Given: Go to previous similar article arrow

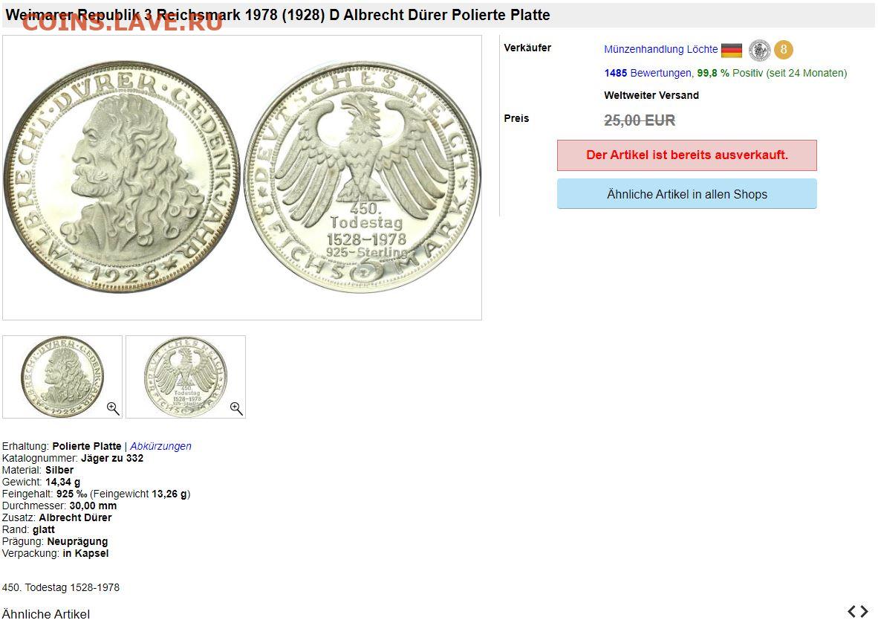Looking at the screenshot, I should [x=852, y=611].
